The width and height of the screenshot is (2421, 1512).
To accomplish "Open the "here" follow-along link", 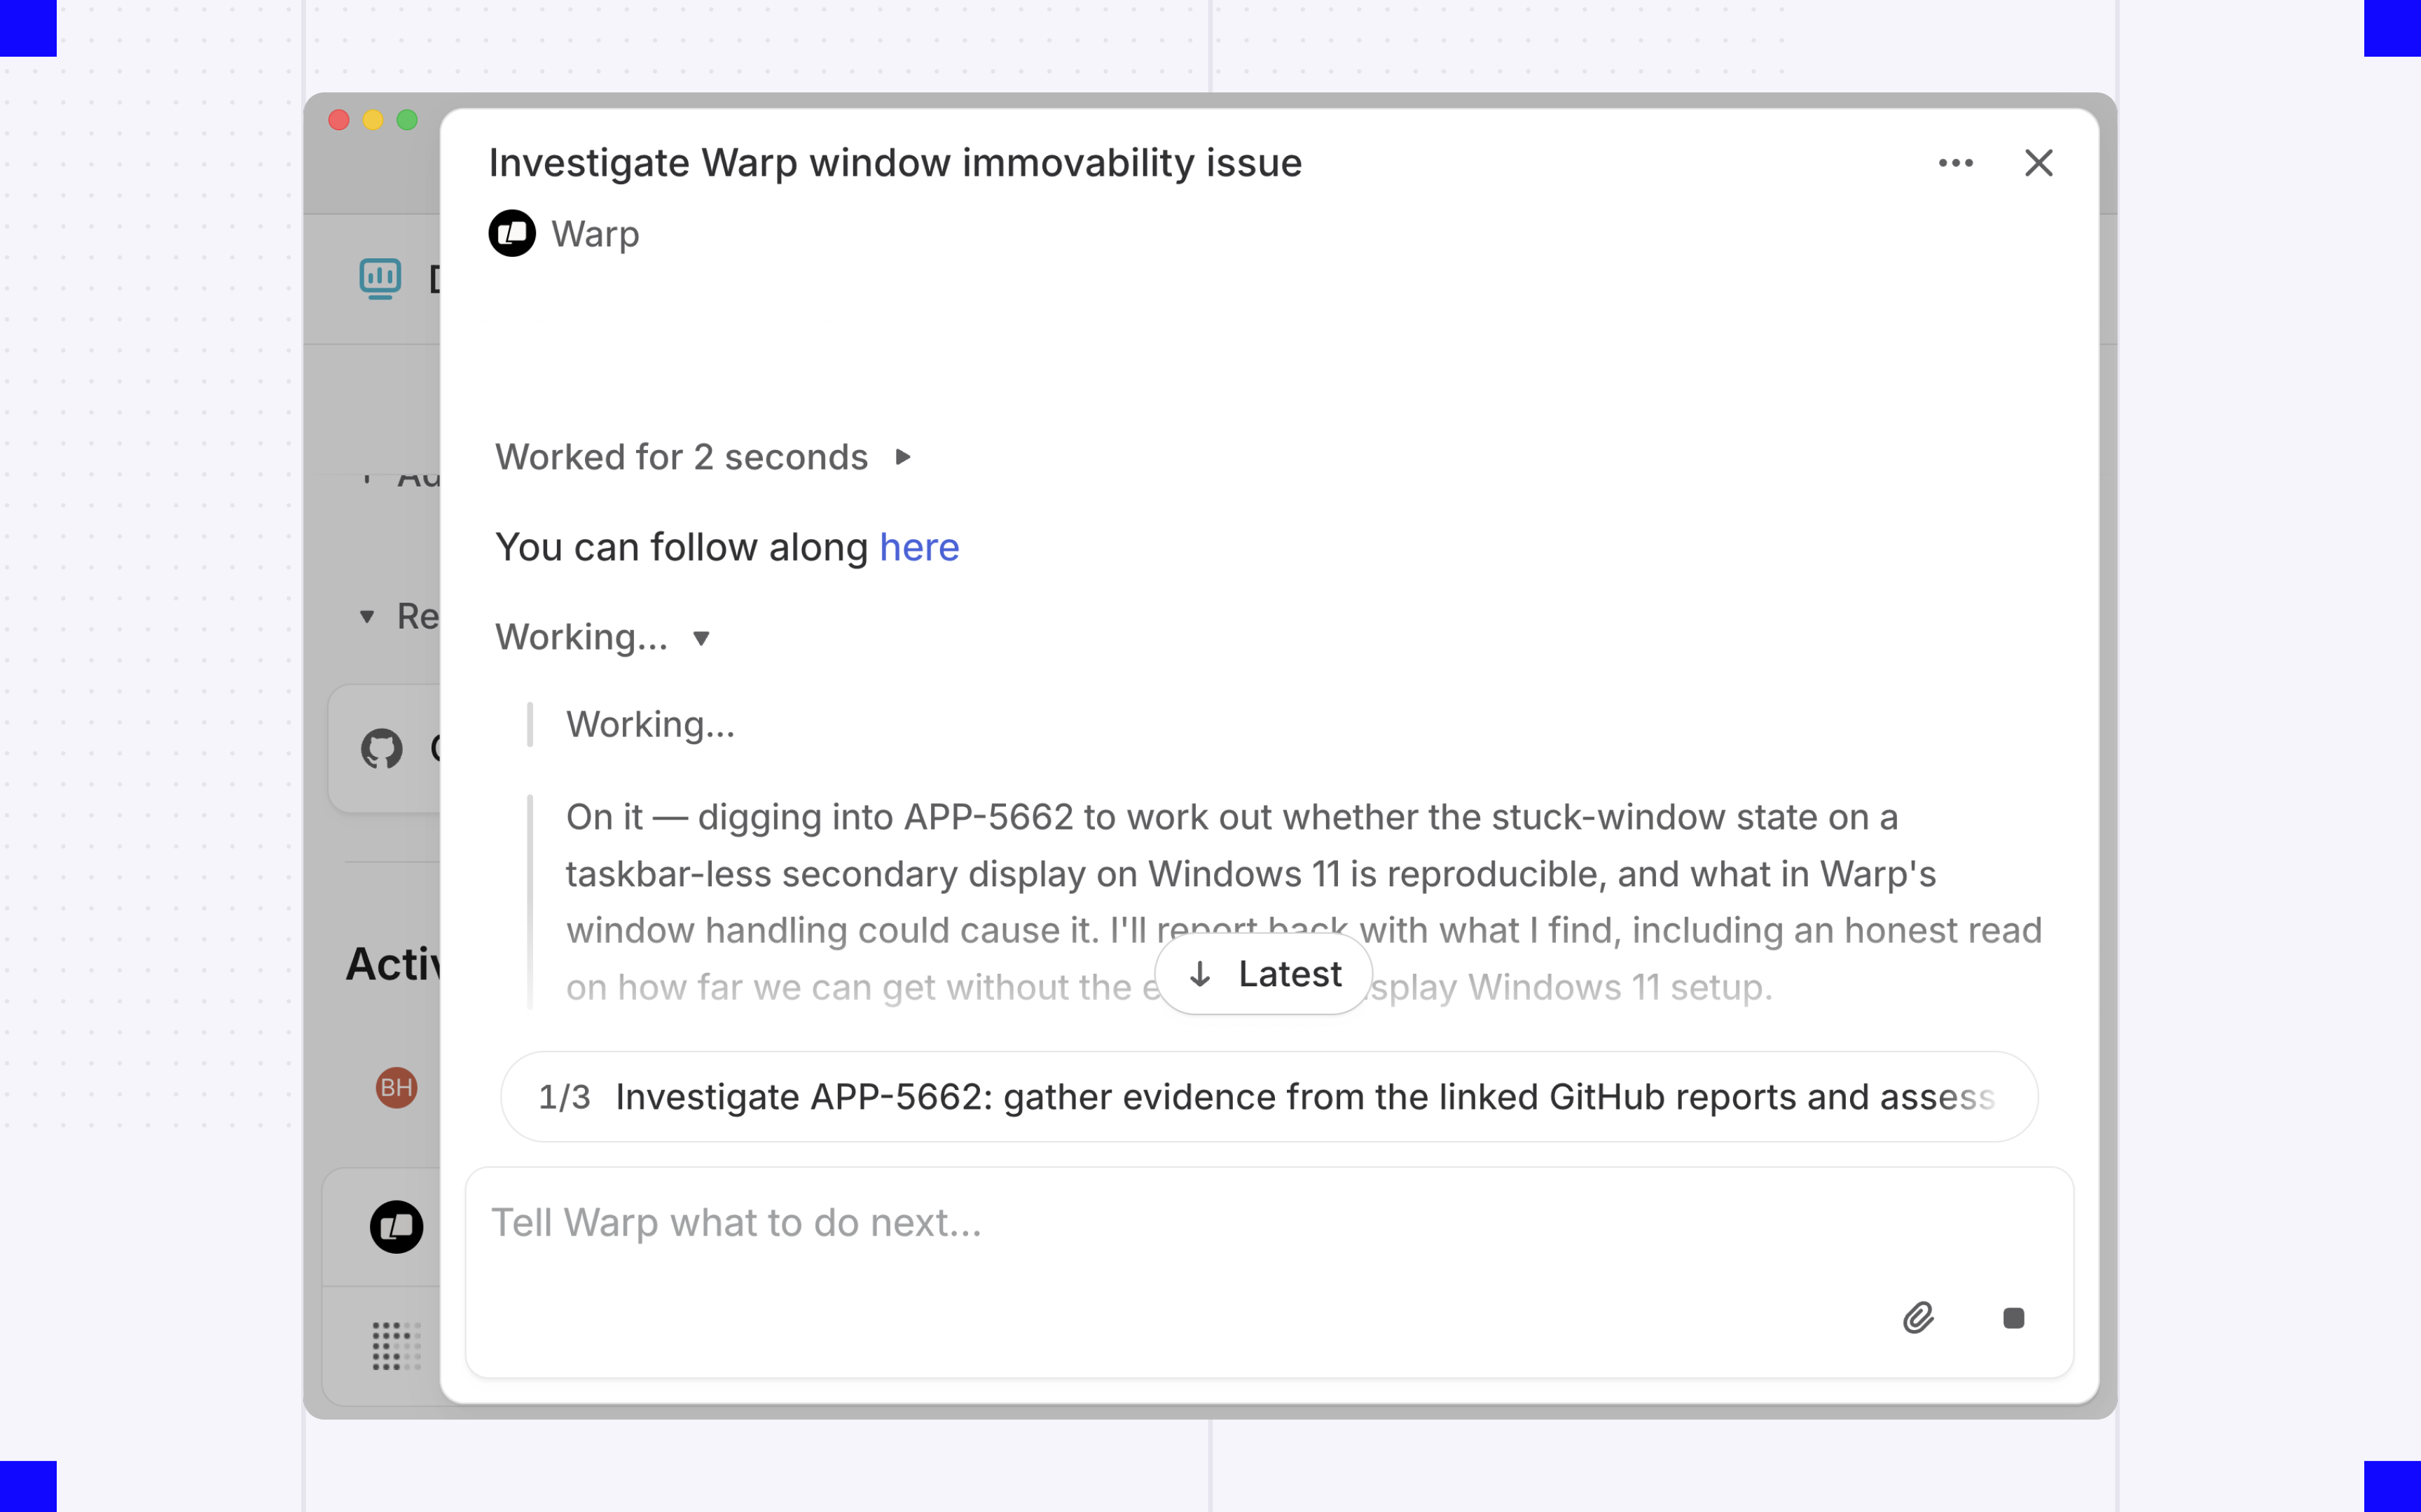I will 919,547.
